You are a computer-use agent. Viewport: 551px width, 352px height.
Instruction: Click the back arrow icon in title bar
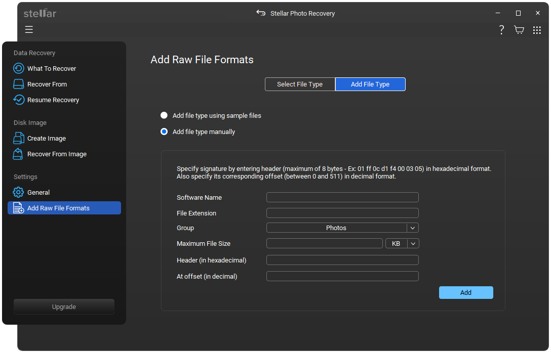coord(261,13)
